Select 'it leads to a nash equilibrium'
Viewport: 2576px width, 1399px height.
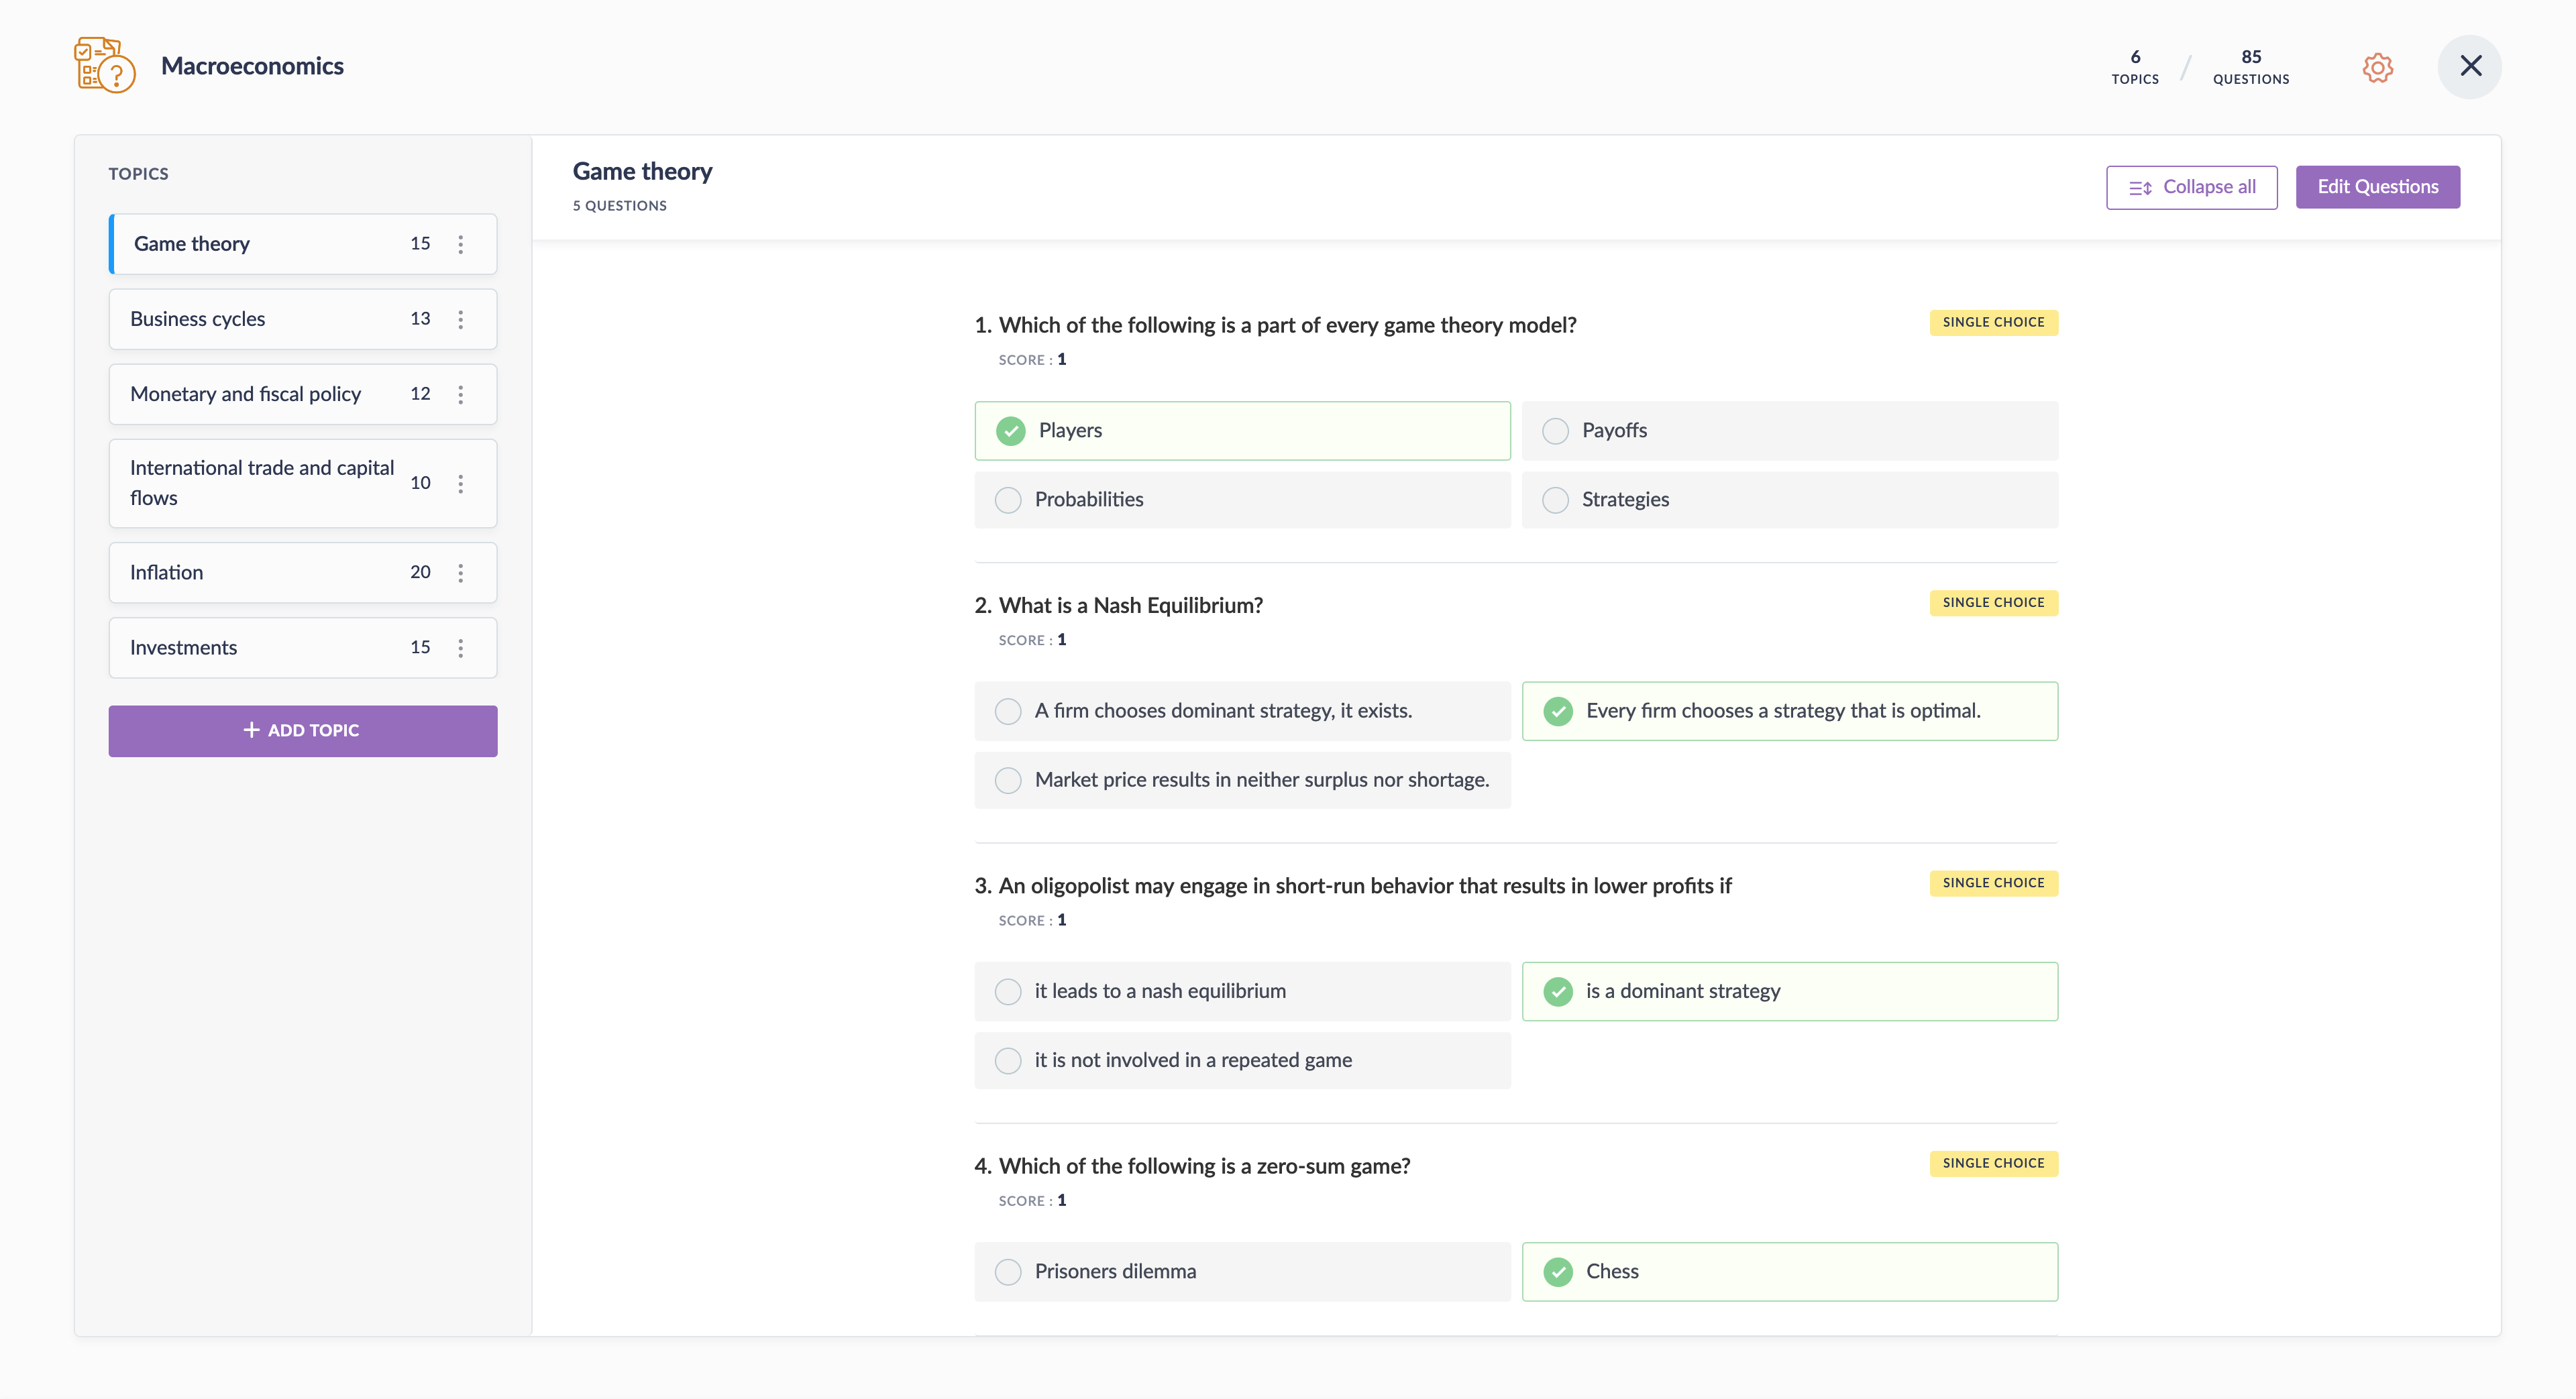point(1008,991)
